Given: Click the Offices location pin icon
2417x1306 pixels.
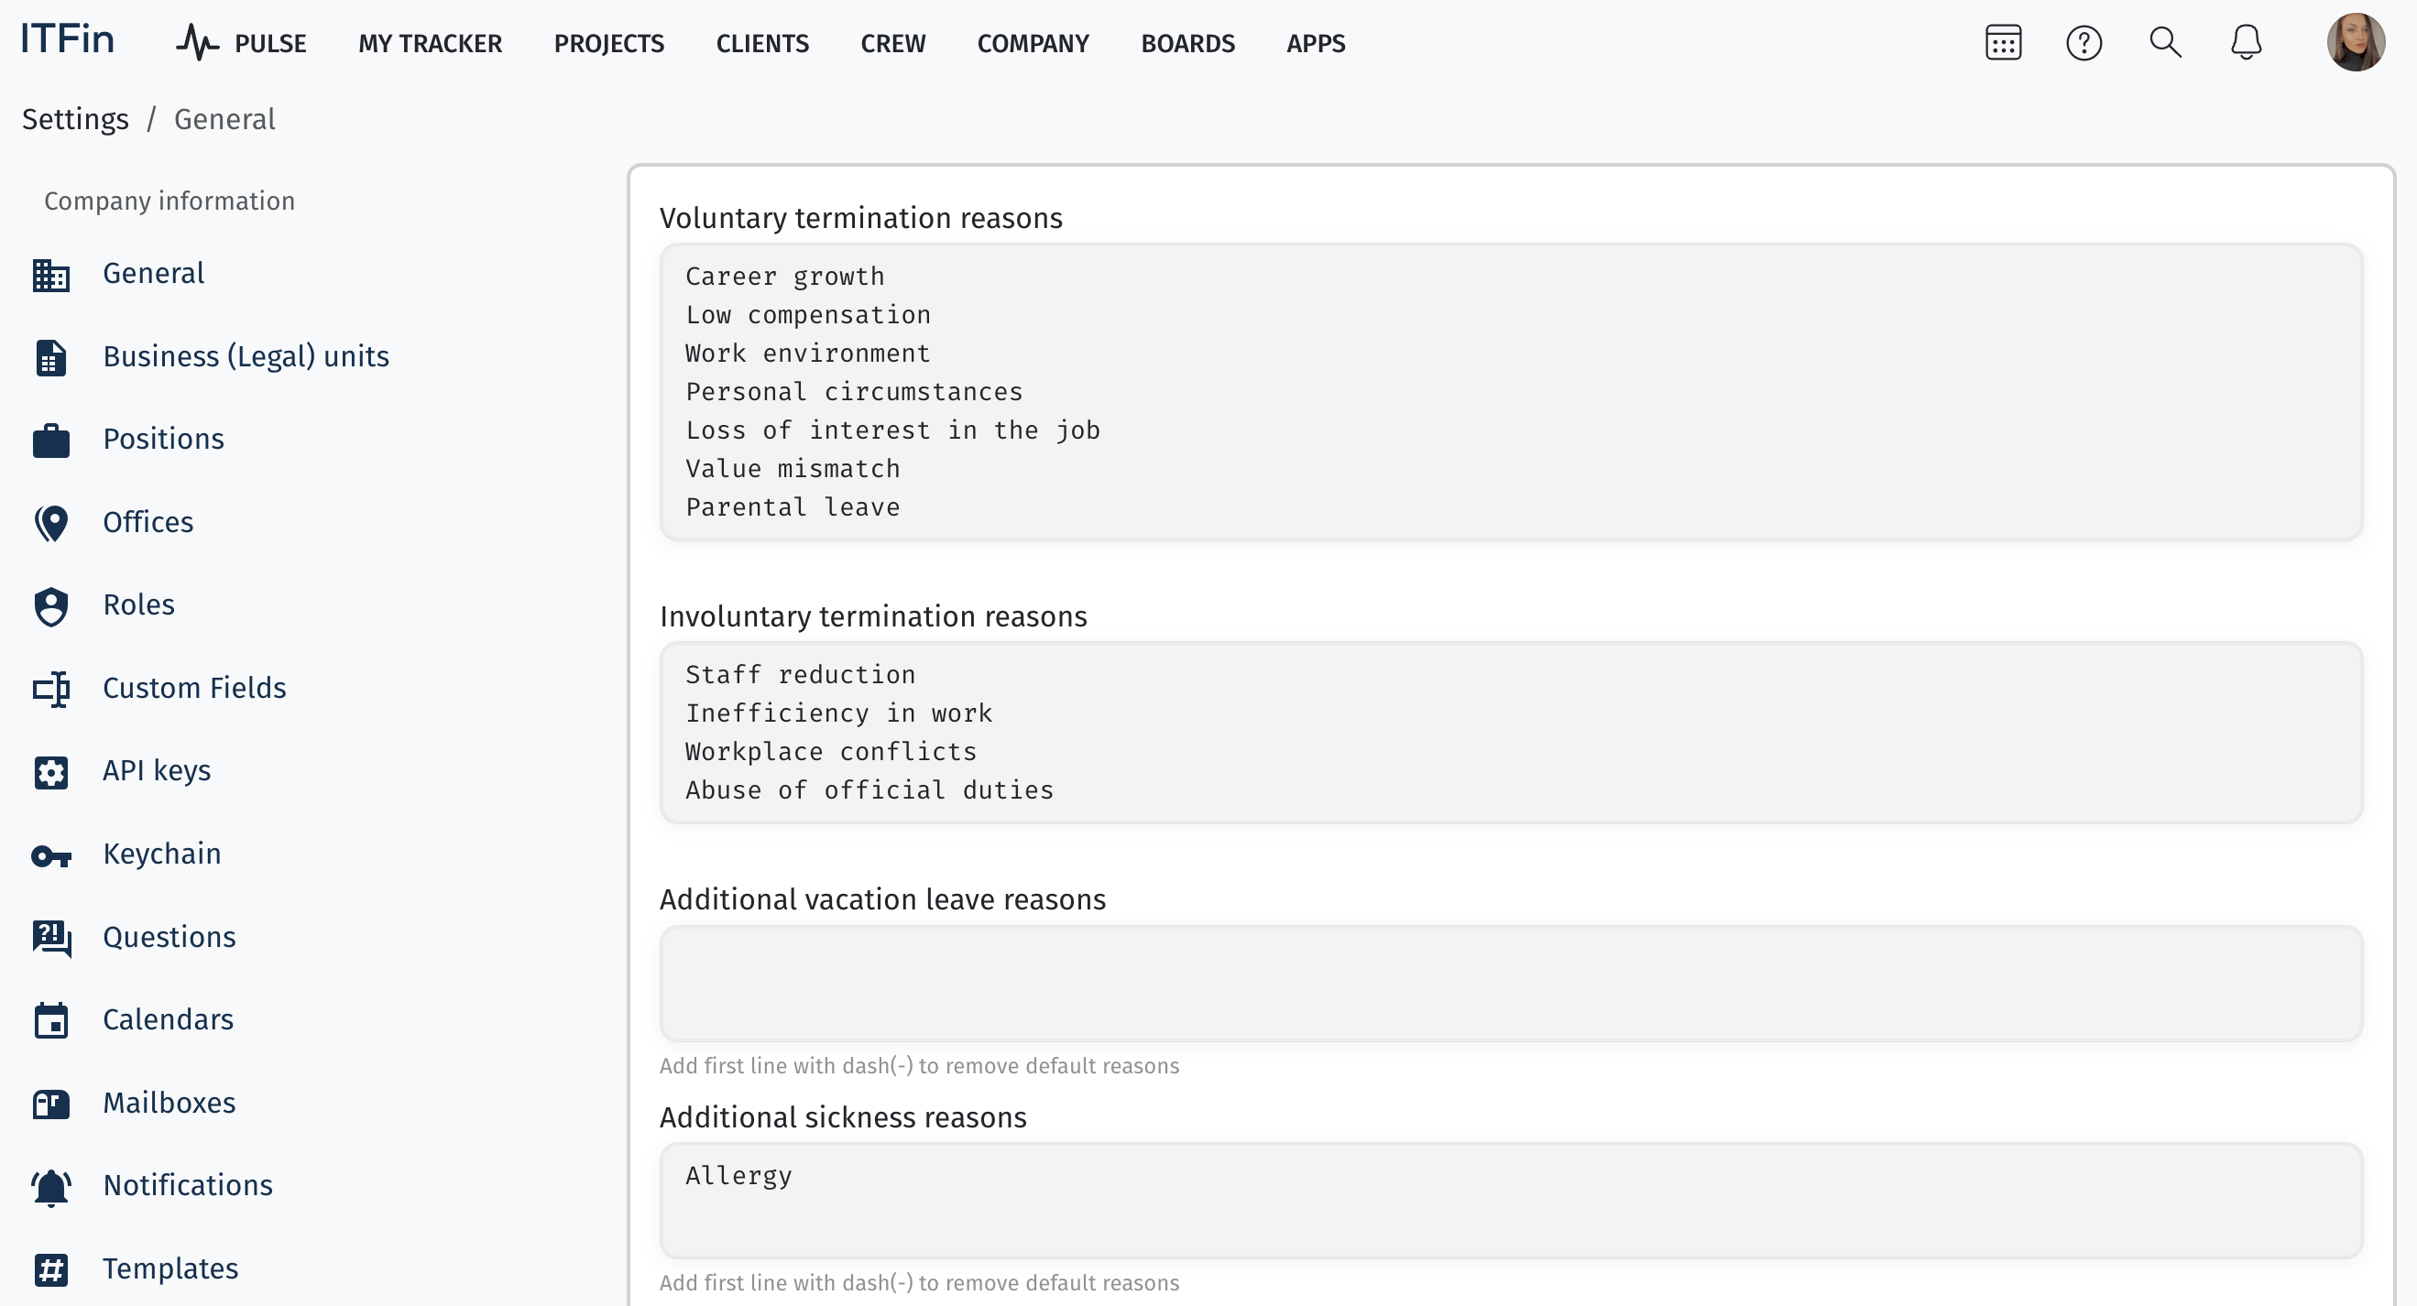Looking at the screenshot, I should coord(50,524).
